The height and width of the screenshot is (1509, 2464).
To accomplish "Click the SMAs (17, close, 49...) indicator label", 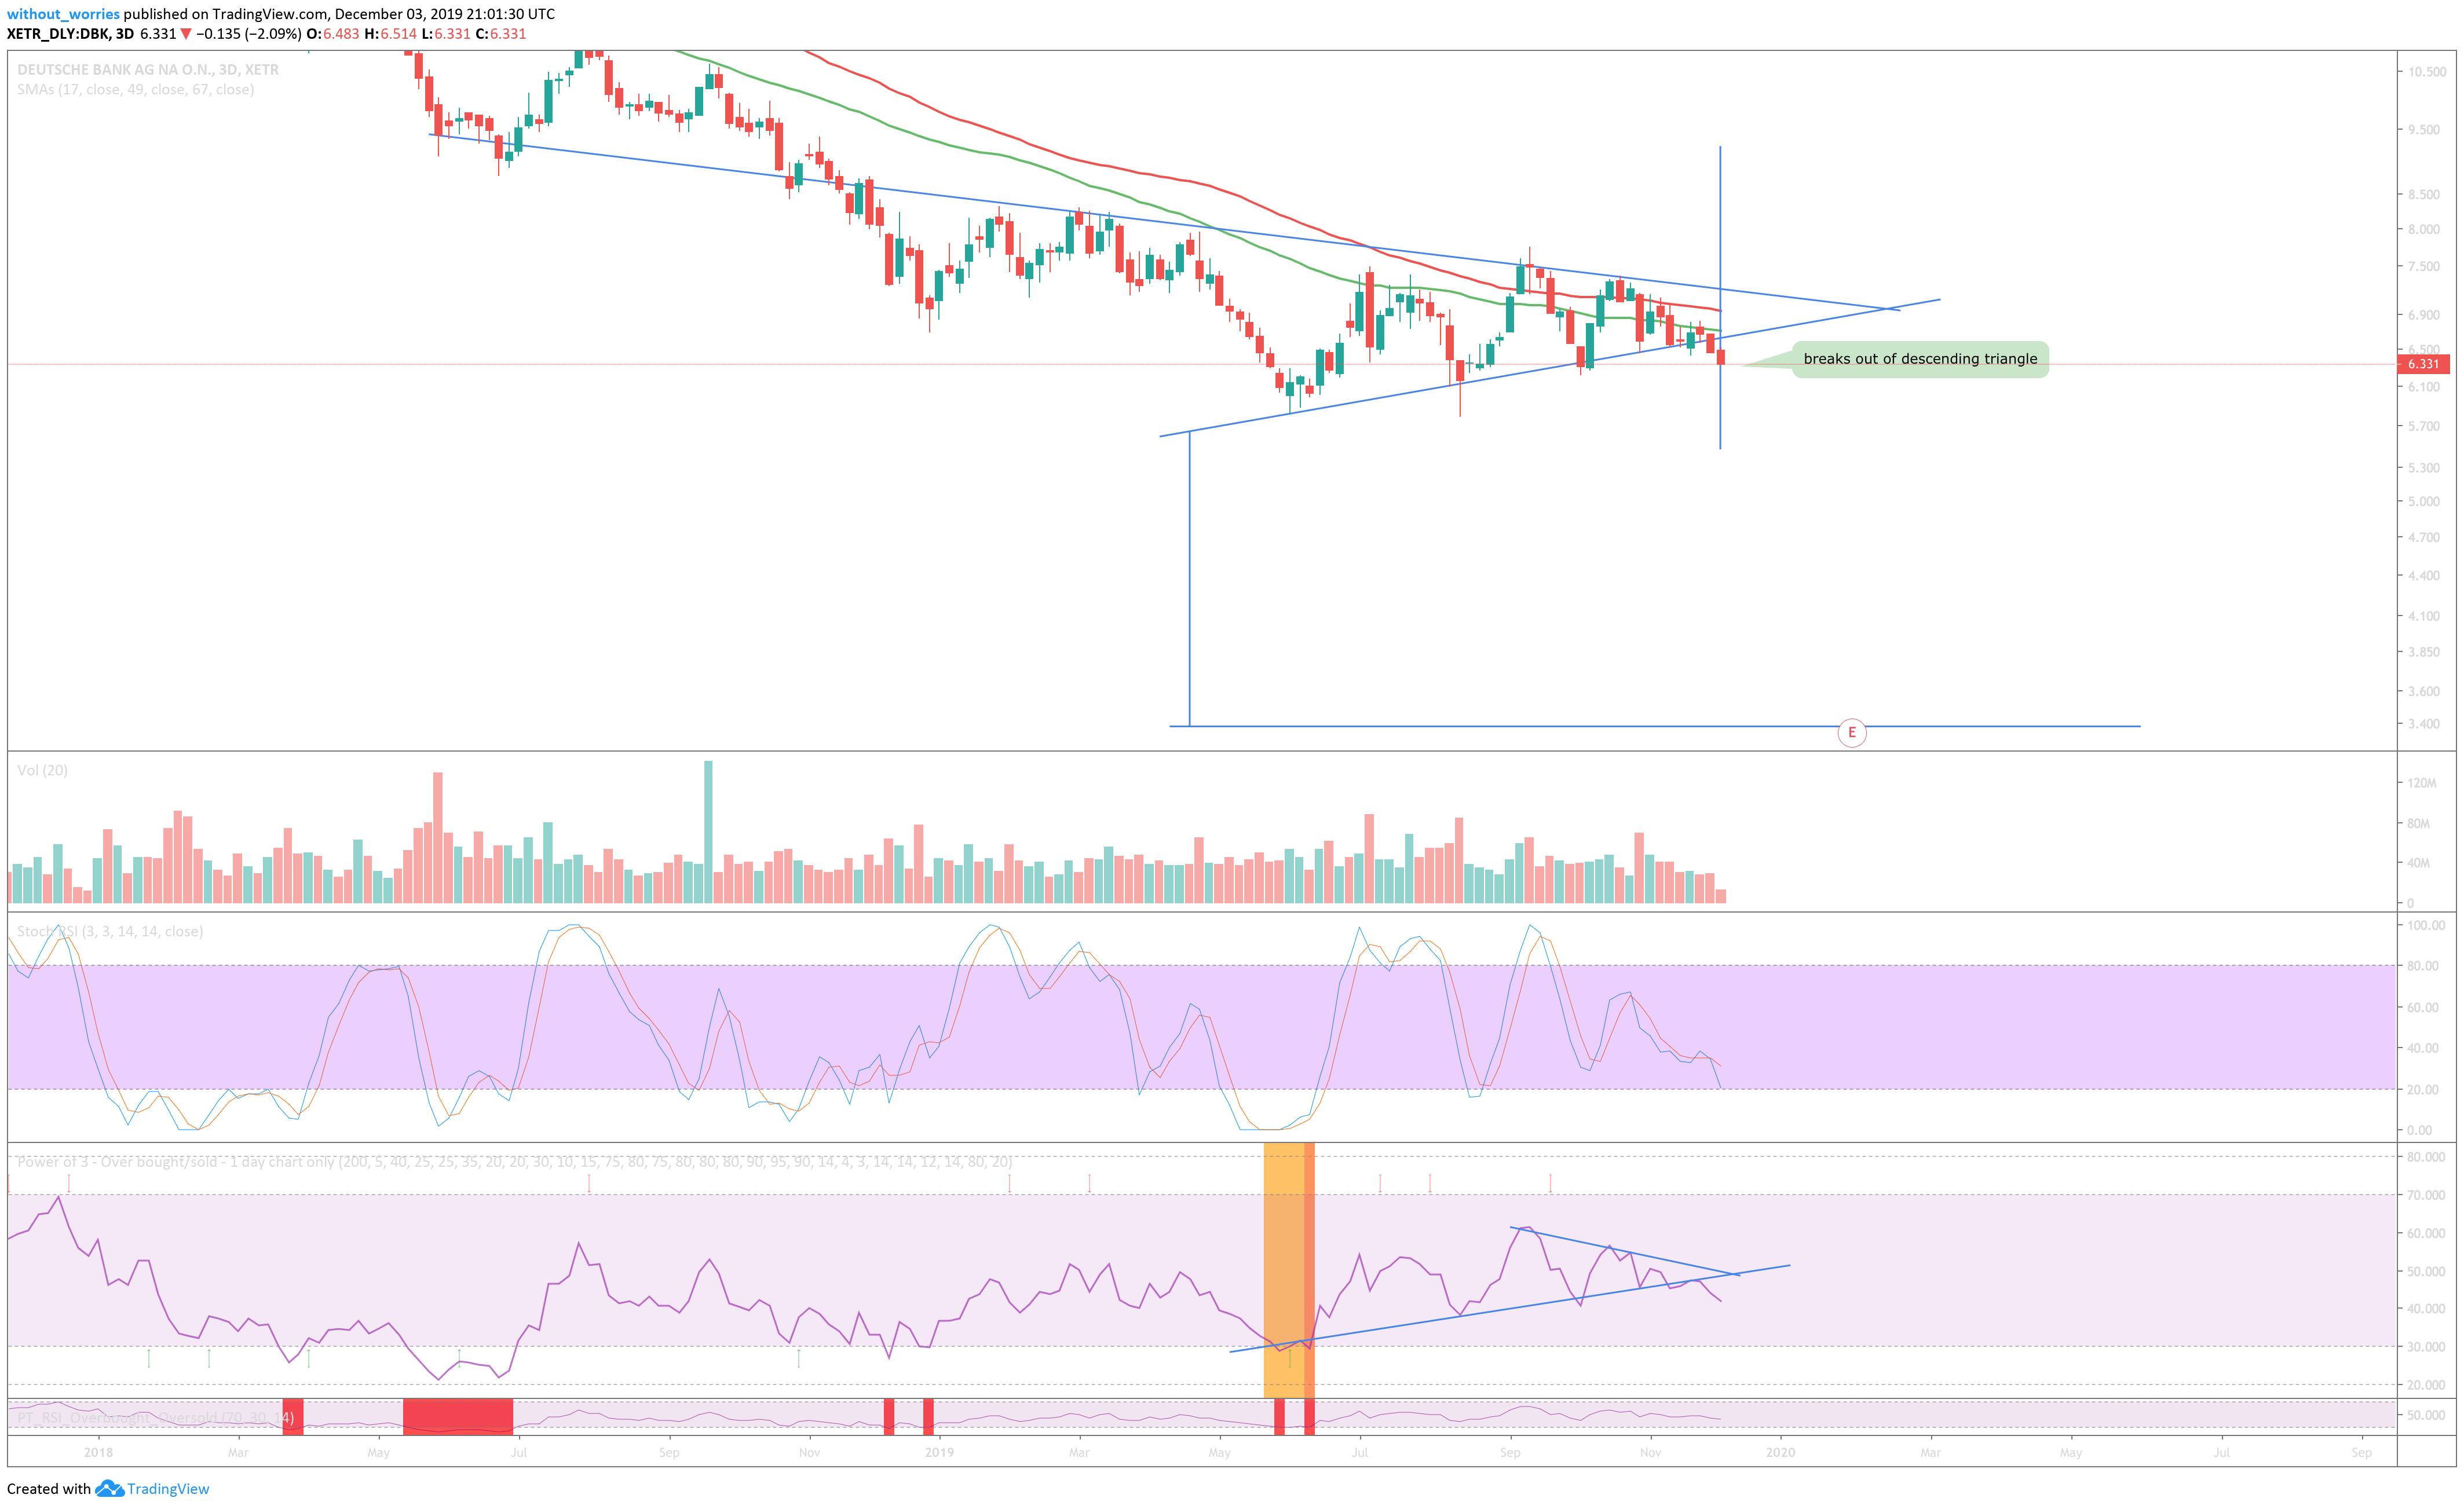I will [135, 90].
